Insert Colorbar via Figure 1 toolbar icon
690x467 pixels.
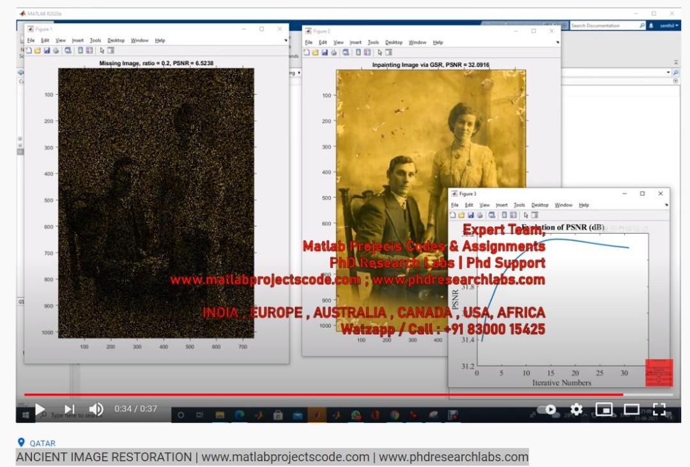pyautogui.click(x=80, y=50)
